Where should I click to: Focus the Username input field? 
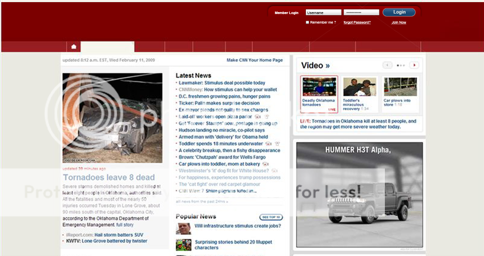[x=324, y=13]
